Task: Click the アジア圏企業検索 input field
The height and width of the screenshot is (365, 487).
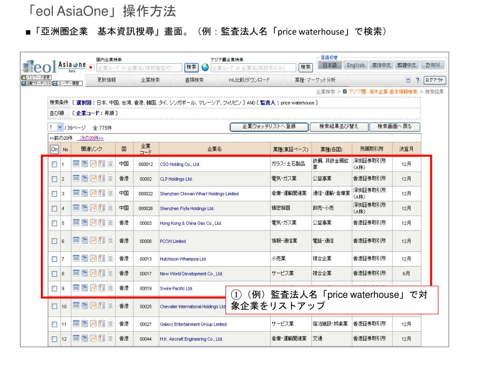Action: 253,67
